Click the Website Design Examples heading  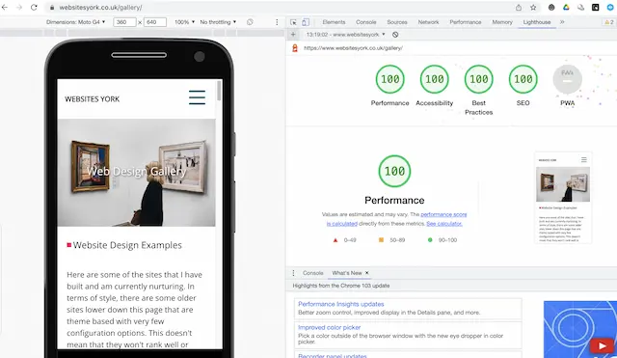coord(127,245)
